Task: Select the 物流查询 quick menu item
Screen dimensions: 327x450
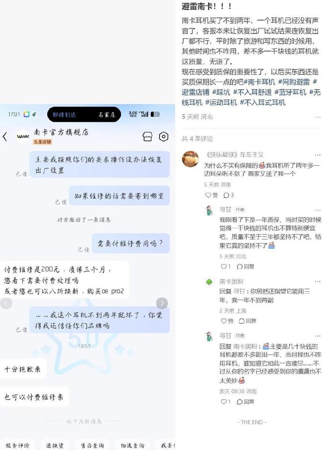Action: pos(132,445)
